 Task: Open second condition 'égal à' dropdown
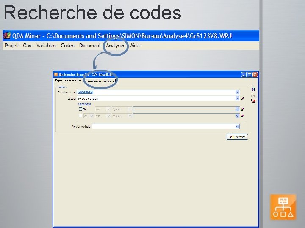(x=130, y=116)
